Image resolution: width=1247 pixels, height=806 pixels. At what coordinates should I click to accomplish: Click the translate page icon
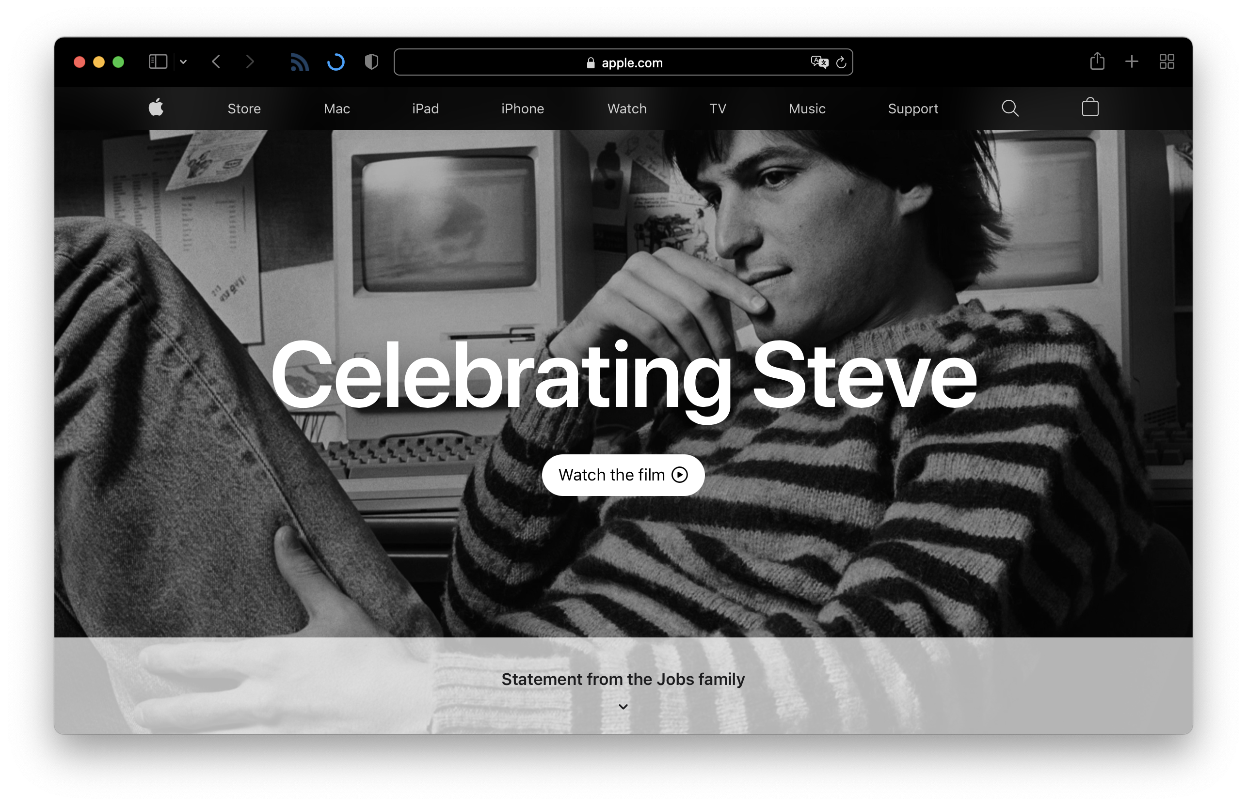click(x=819, y=62)
